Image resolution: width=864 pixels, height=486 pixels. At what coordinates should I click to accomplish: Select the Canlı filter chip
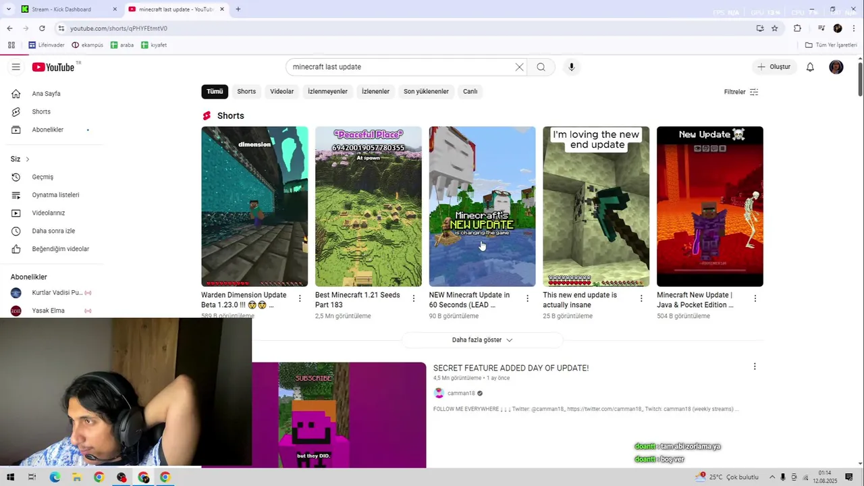click(x=470, y=91)
